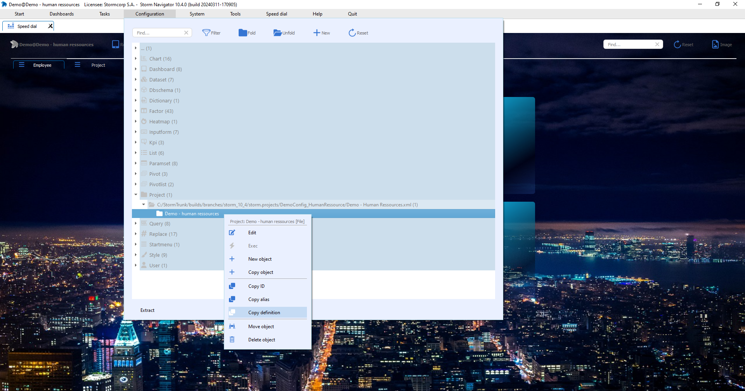This screenshot has width=745, height=391.
Task: Click the Employee list icon in Speed dial
Action: pos(22,65)
